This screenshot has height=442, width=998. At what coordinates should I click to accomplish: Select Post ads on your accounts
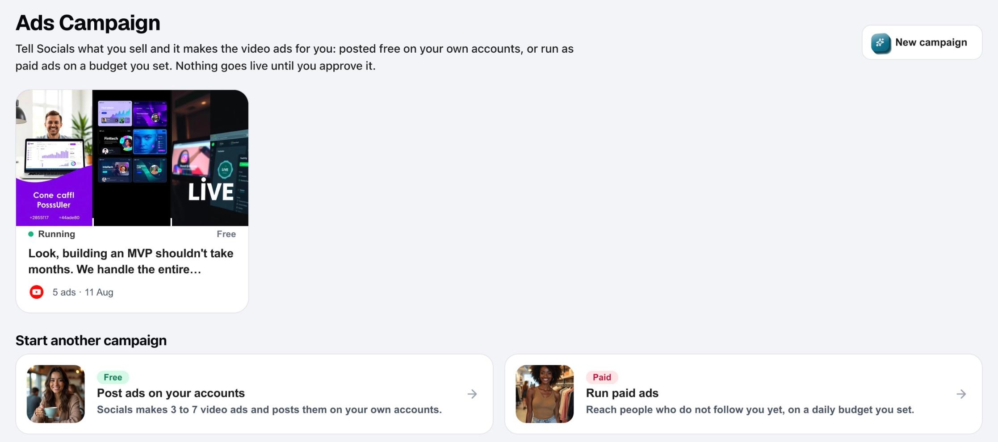[x=255, y=394]
